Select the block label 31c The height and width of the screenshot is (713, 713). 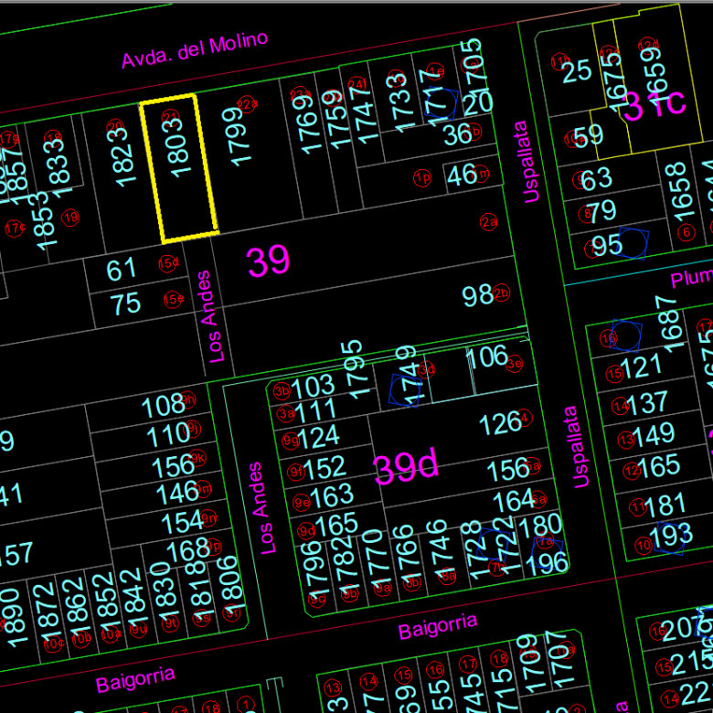pyautogui.click(x=654, y=104)
